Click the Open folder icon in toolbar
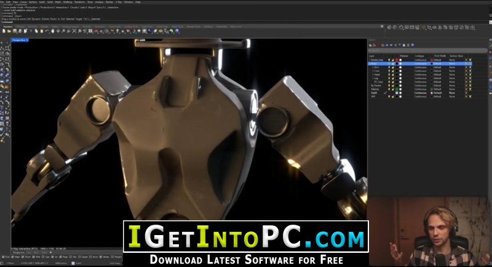The width and height of the screenshot is (492, 267). coord(9,31)
